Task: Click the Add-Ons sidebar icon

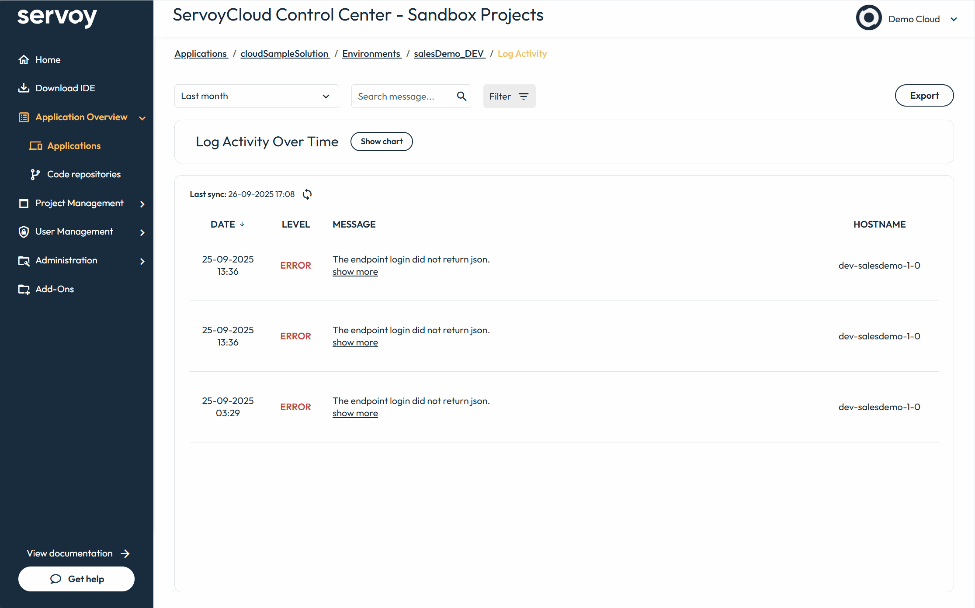Action: [x=24, y=289]
